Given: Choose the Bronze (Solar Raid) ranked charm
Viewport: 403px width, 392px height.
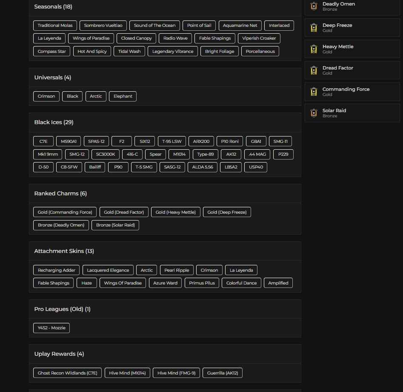Looking at the screenshot, I should point(115,225).
